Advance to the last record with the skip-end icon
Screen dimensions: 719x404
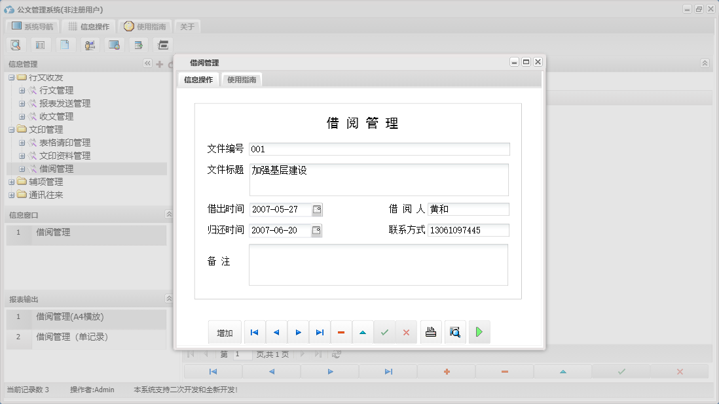coord(320,332)
